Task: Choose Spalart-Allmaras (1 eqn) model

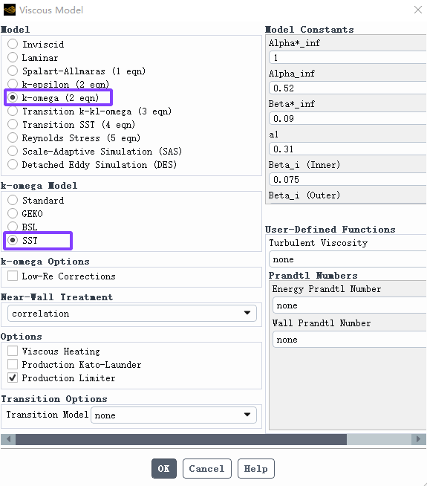Action: click(13, 71)
